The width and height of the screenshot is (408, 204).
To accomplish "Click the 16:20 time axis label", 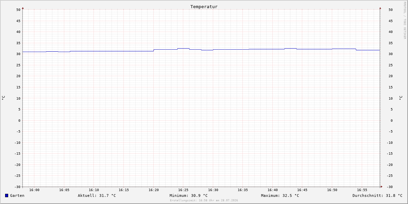I will (x=154, y=190).
